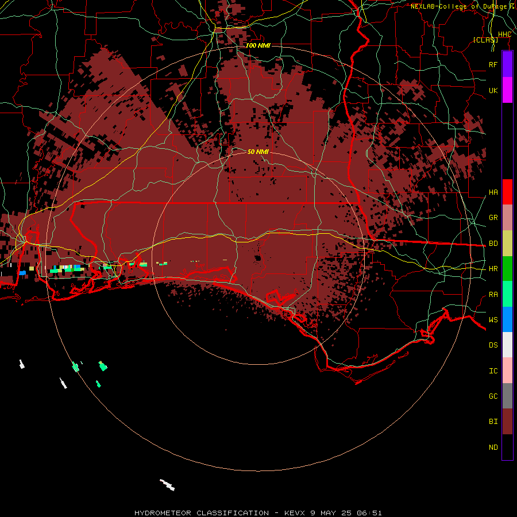Click the BI legend label
Viewport: 517px width, 517px height.
click(493, 422)
